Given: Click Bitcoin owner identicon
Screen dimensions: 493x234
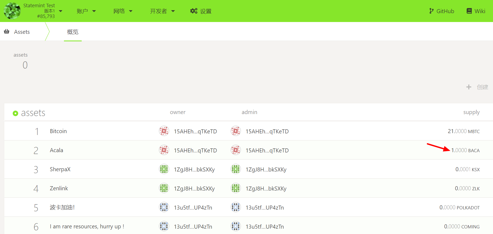Looking at the screenshot, I should point(164,131).
